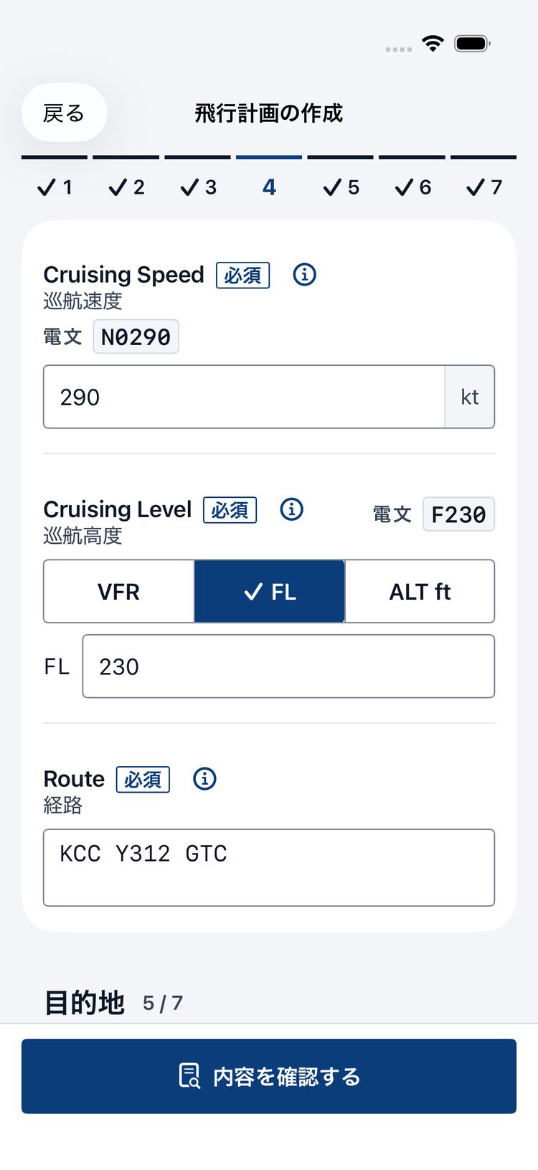The width and height of the screenshot is (538, 1170).
Task: Select the ALT ft cruising level option
Action: [x=420, y=592]
